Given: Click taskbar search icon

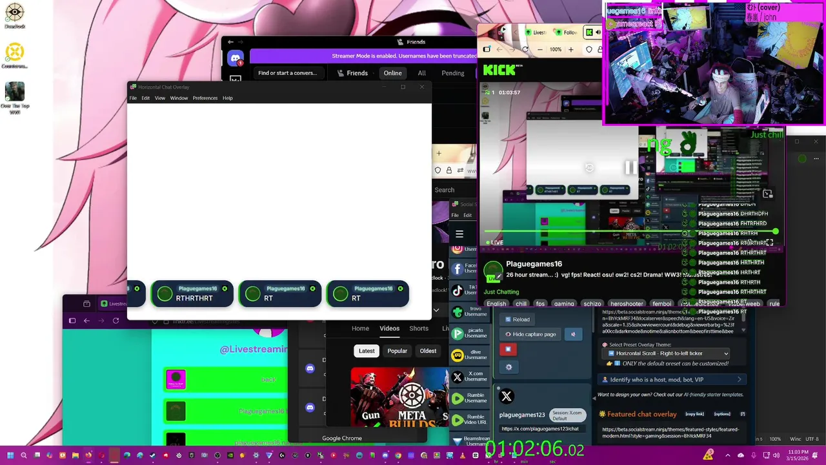Looking at the screenshot, I should click(24, 455).
